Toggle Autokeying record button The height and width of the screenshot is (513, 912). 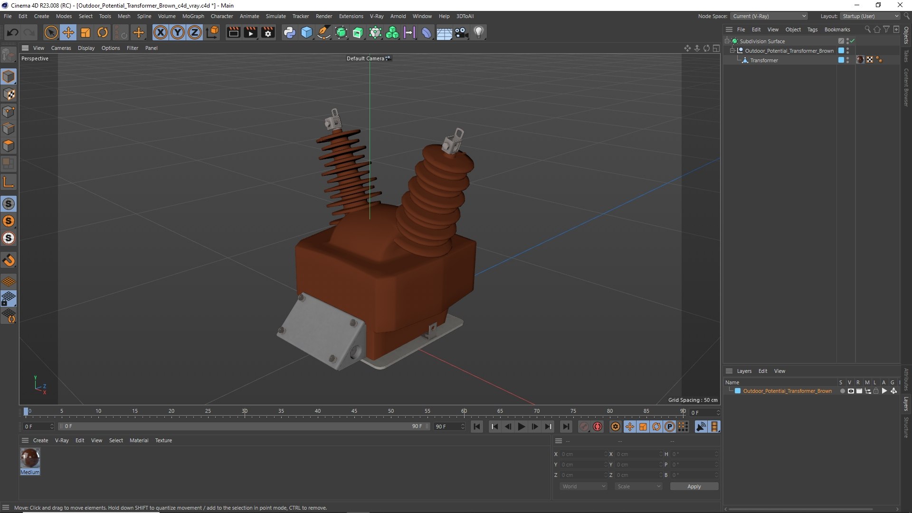598,427
